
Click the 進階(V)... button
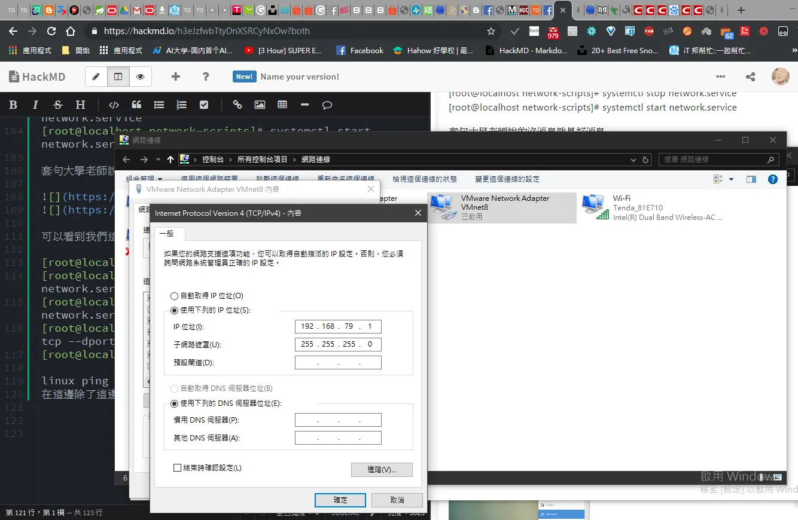pos(382,470)
